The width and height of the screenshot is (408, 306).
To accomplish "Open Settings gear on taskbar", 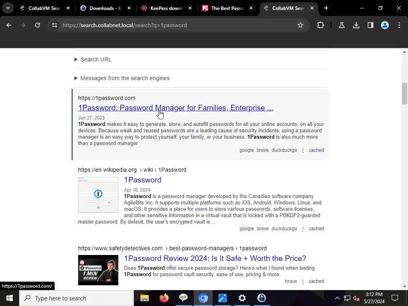I will [x=242, y=298].
